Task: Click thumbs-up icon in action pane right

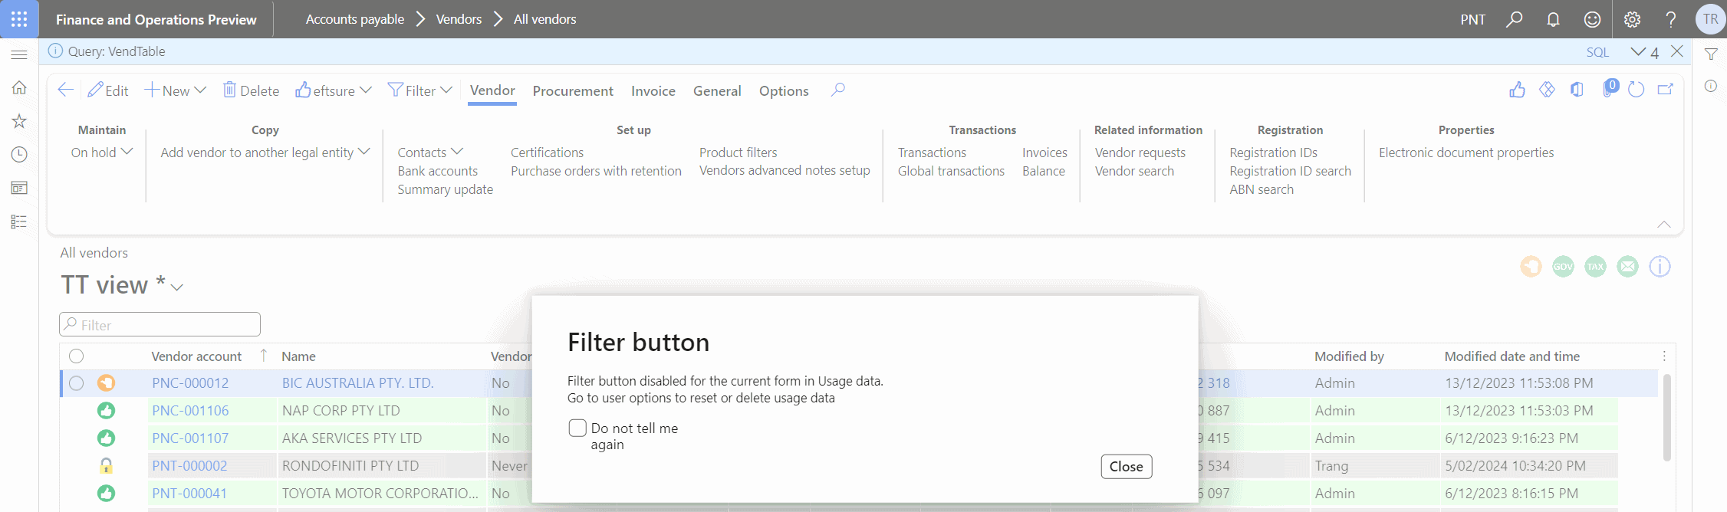Action: pos(1517,90)
